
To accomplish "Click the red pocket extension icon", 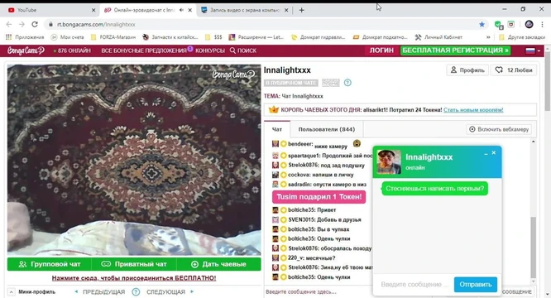I will 511,24.
